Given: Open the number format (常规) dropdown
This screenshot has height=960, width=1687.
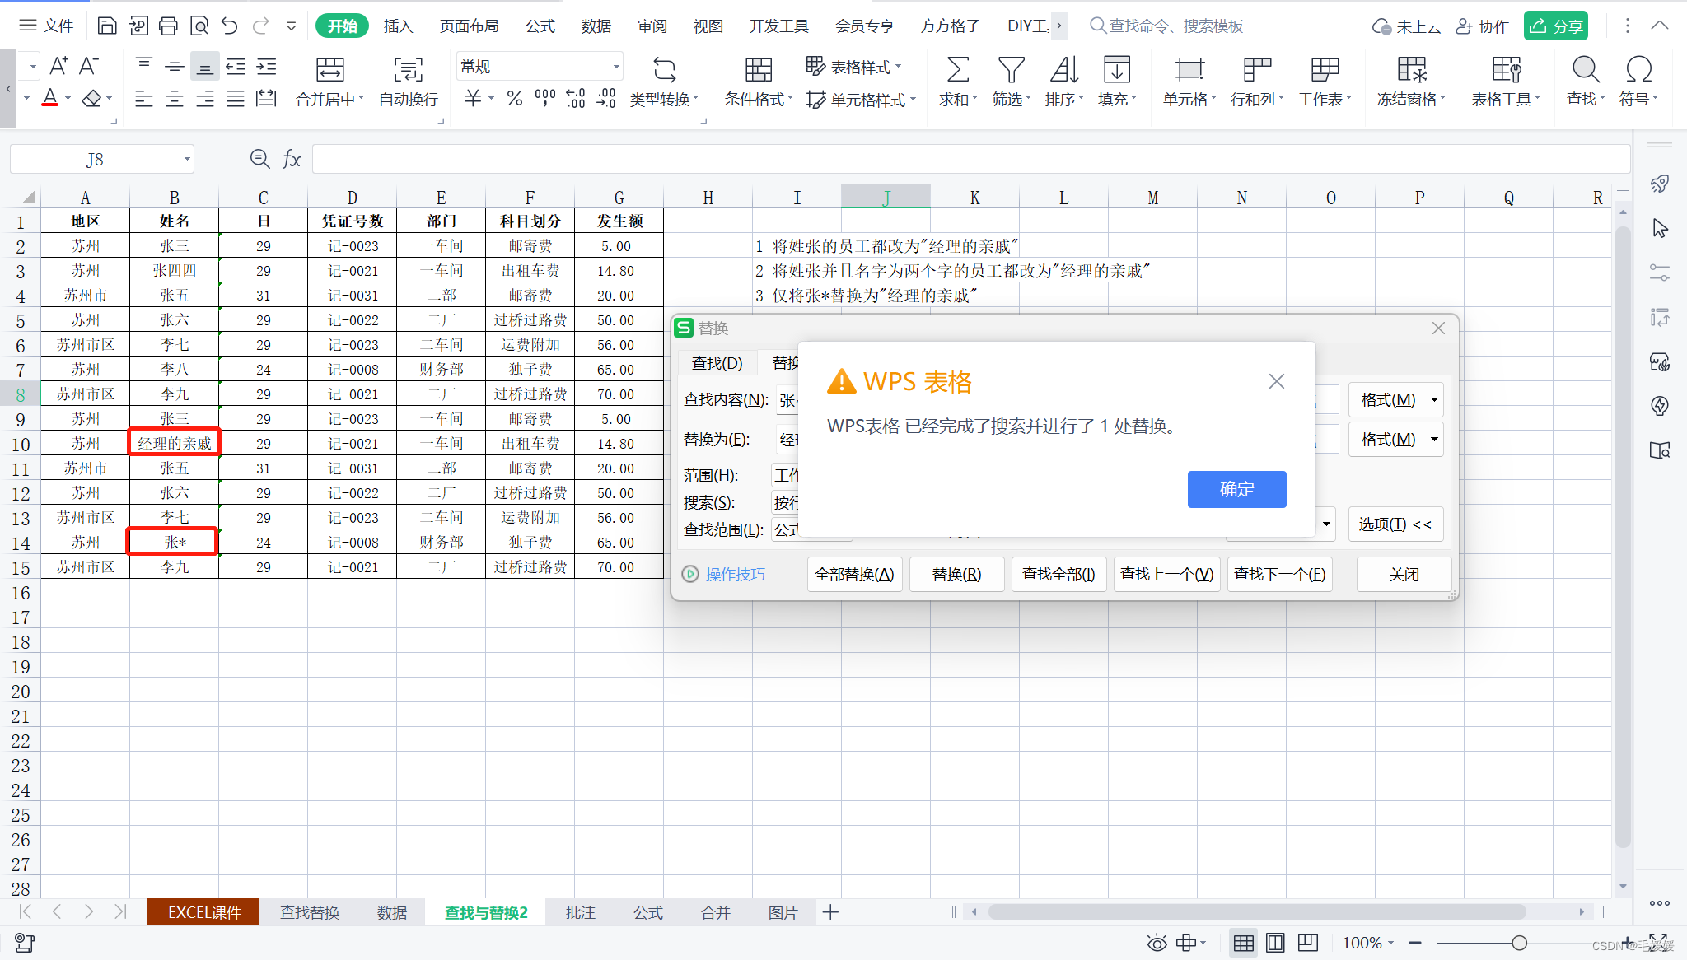Looking at the screenshot, I should tap(615, 67).
